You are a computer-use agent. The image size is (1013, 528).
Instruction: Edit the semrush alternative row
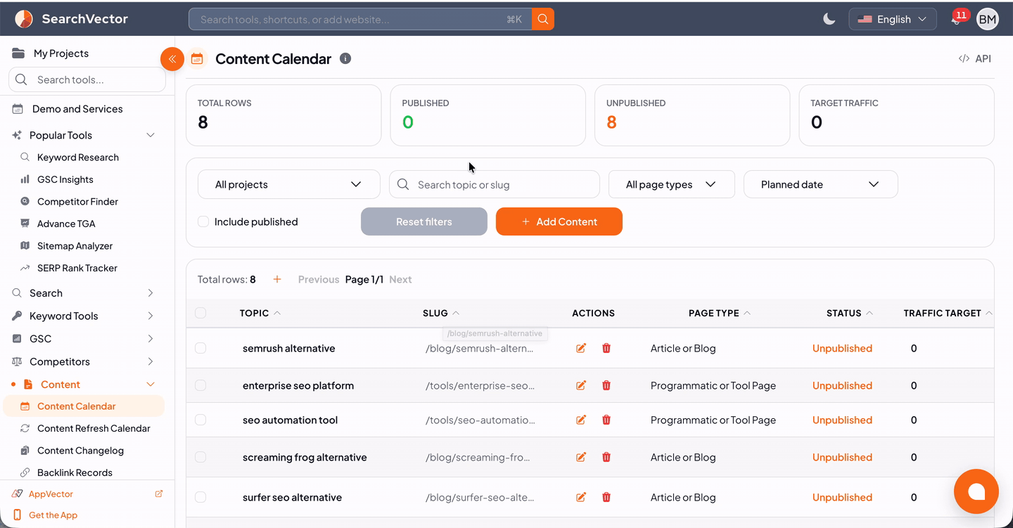pyautogui.click(x=581, y=348)
